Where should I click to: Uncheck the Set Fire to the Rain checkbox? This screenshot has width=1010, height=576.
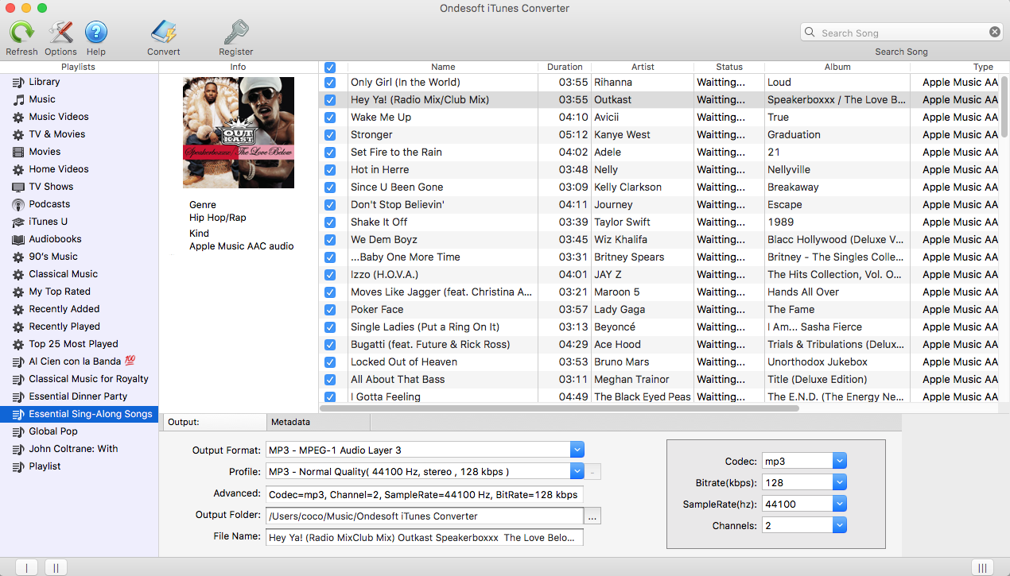click(x=330, y=152)
